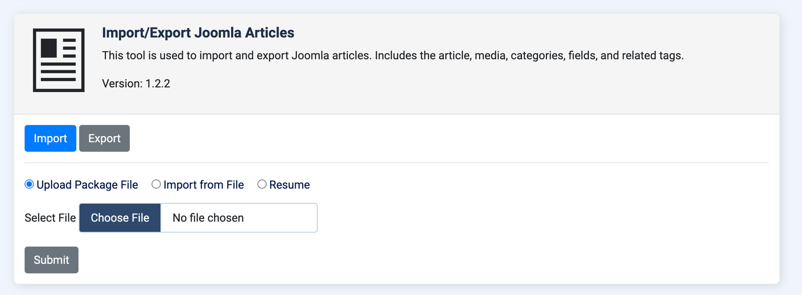Open the Choose File picker
802x295 pixels.
[x=120, y=218]
